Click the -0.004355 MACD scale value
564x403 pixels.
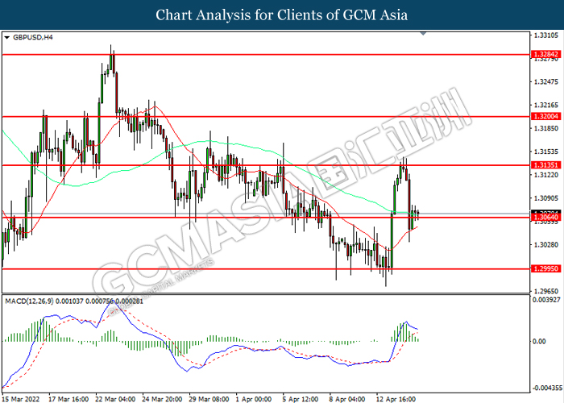(x=547, y=388)
